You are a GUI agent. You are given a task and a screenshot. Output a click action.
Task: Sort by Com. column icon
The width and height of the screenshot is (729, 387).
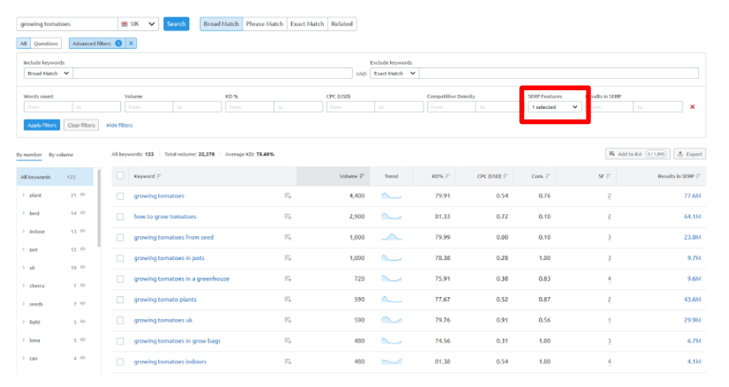tap(548, 176)
